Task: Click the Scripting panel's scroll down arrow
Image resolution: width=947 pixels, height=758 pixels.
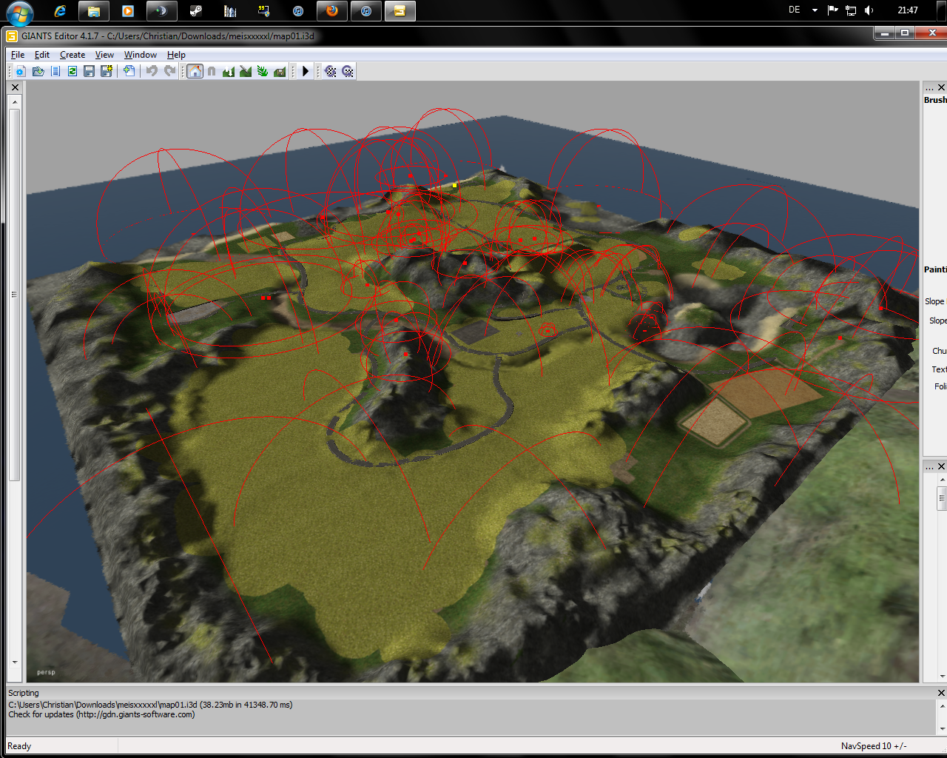Action: (x=942, y=728)
